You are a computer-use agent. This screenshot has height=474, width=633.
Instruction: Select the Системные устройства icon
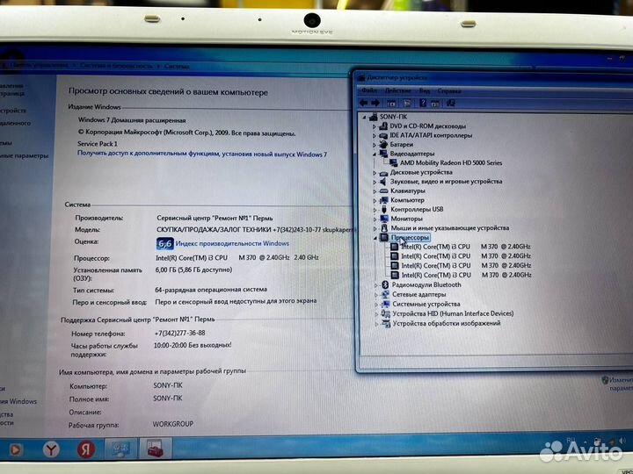386,304
